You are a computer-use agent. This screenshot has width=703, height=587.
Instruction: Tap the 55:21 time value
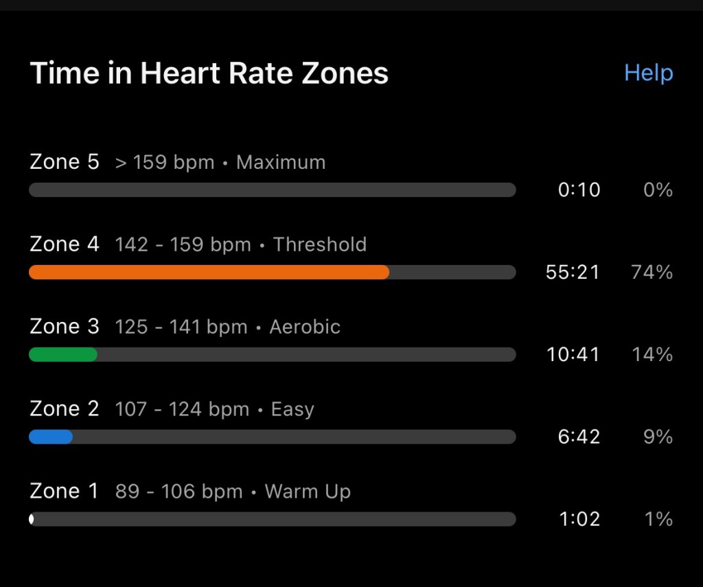pos(573,272)
